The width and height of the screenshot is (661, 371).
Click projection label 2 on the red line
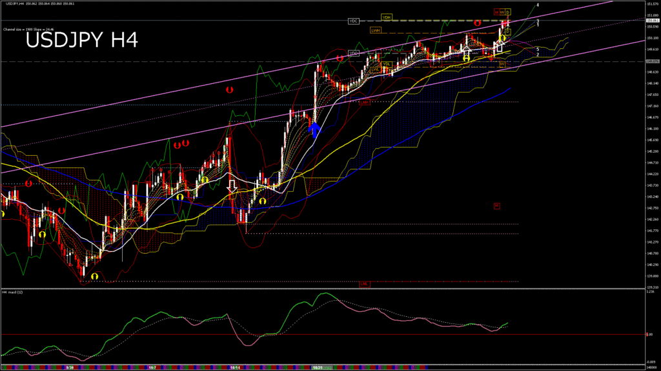point(538,55)
